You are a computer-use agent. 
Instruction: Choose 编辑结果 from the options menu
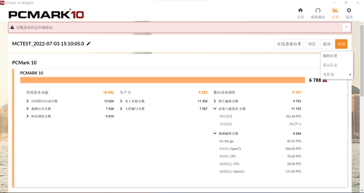pyautogui.click(x=337, y=56)
